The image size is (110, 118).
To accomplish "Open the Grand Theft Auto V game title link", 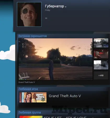I will pos(65,96).
